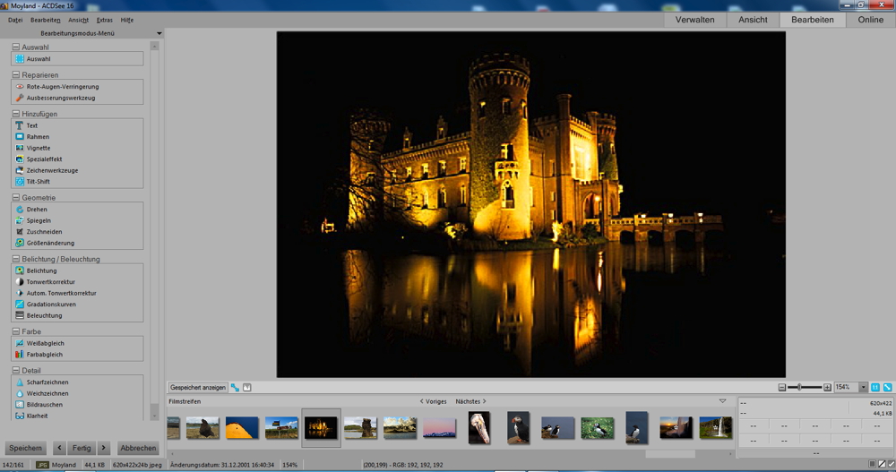Open the Ausbesserungswerkzeug repair tool
896x472 pixels.
(x=60, y=98)
